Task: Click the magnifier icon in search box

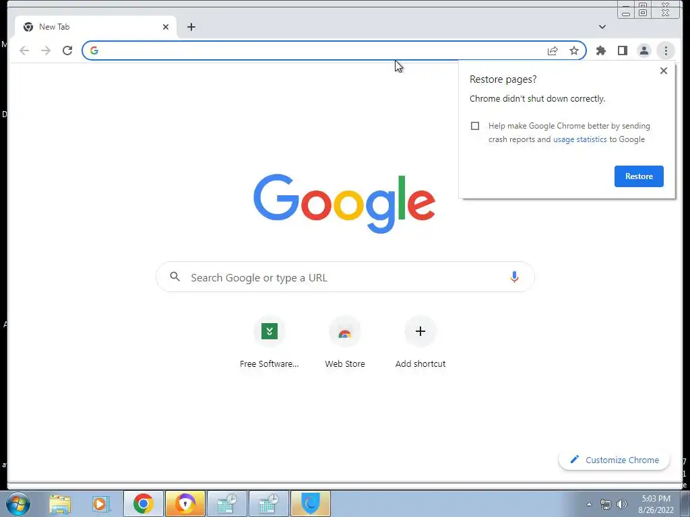Action: pos(175,277)
